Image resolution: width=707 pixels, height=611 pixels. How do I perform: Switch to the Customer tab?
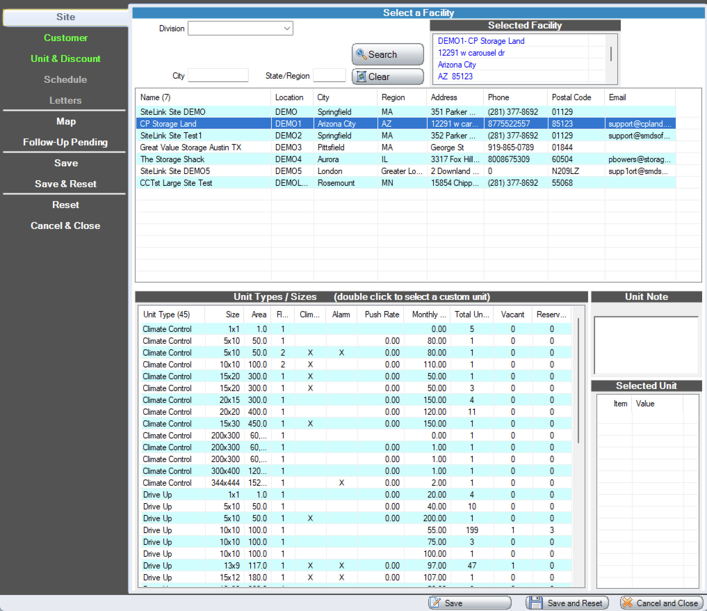65,38
